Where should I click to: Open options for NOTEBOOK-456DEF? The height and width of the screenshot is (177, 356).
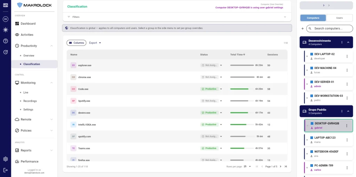click(347, 154)
